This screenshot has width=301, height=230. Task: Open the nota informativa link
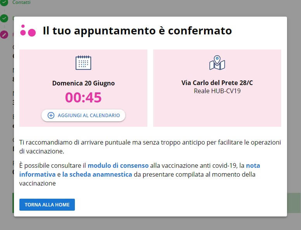(253, 165)
